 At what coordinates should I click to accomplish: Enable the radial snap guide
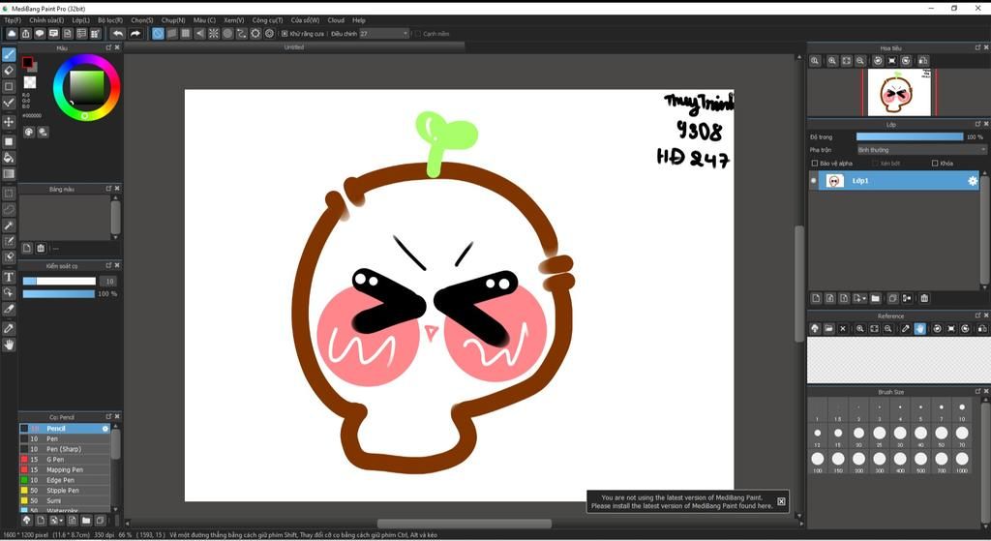pyautogui.click(x=214, y=34)
